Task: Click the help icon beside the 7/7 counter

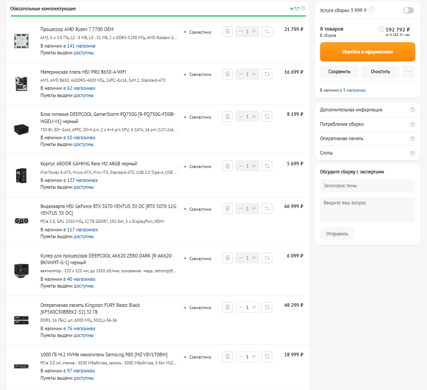Action: (x=303, y=9)
